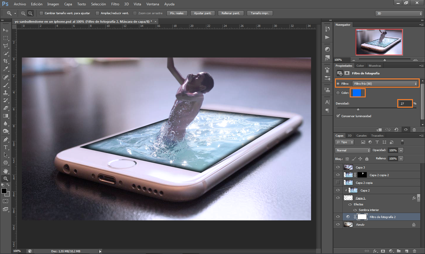Select the 'Color' radio button in Propiedades
Viewport: 425px width, 254px height.
[x=338, y=93]
